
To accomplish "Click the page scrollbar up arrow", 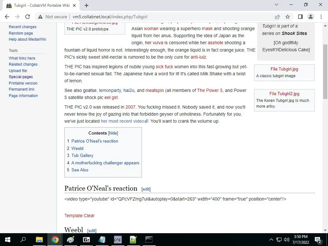I will (x=325, y=26).
